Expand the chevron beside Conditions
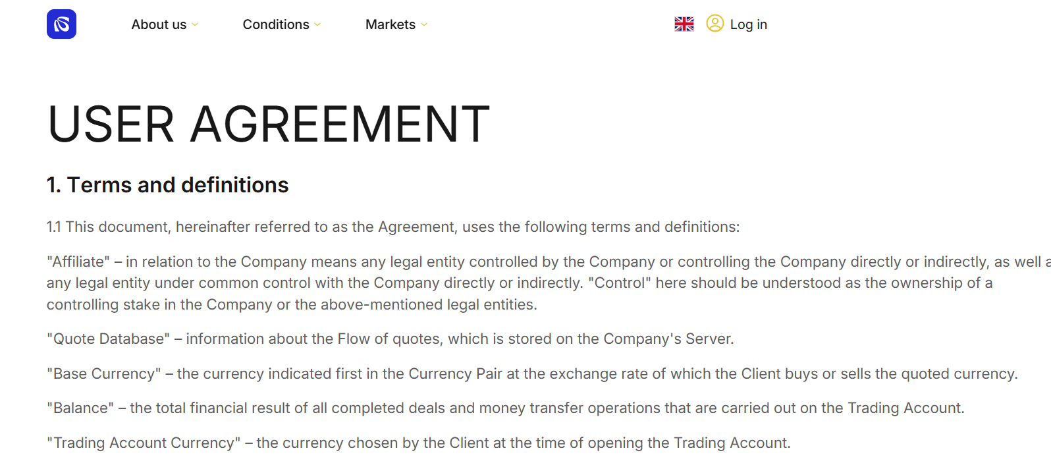 317,25
